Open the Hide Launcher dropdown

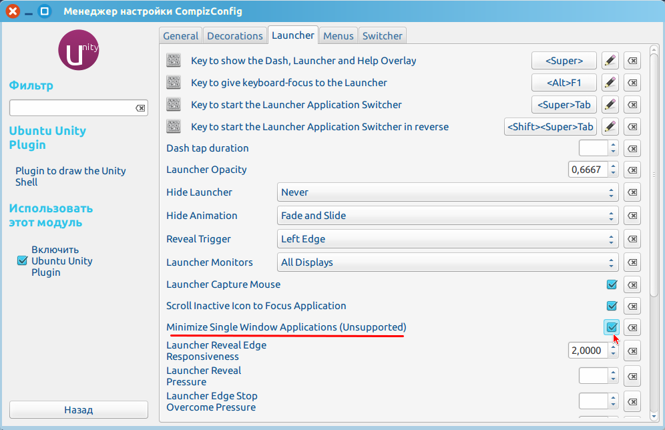tap(447, 192)
